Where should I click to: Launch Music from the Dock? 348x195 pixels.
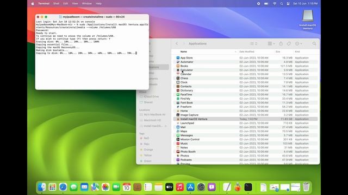(x=180, y=187)
